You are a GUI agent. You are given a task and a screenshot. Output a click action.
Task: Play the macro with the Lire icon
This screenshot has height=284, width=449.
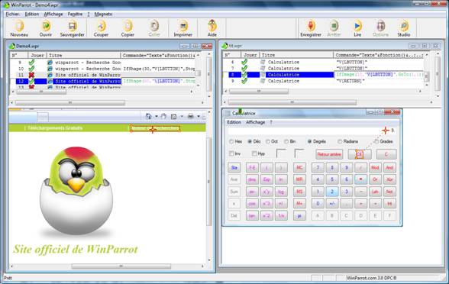(x=357, y=26)
